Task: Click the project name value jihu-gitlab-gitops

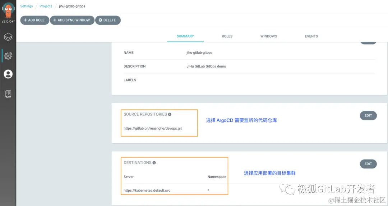Action: point(199,53)
